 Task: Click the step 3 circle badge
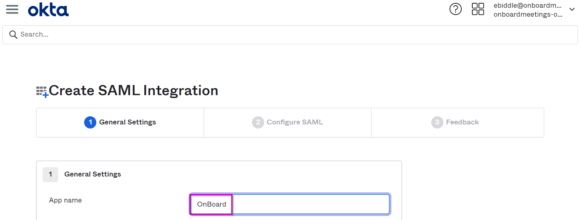437,122
